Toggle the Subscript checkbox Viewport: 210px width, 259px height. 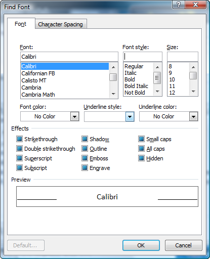pos(19,168)
